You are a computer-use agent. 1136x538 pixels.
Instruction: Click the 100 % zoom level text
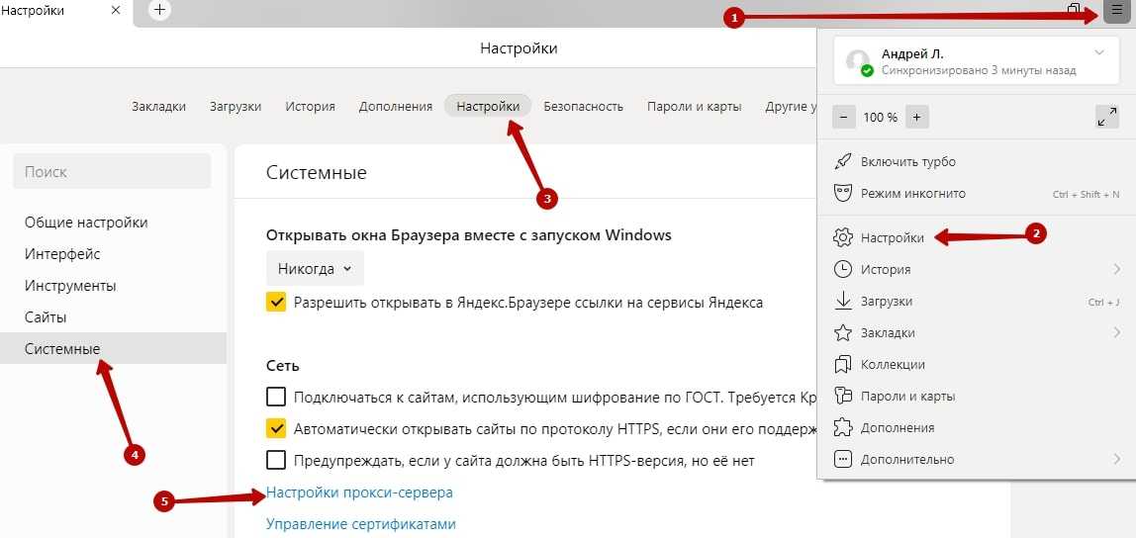(x=881, y=117)
